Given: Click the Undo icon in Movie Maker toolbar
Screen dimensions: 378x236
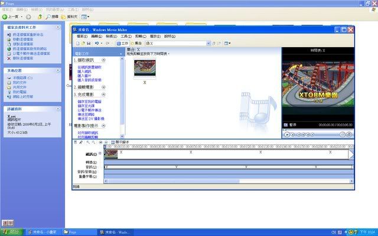Looking at the screenshot, I should tap(97, 43).
